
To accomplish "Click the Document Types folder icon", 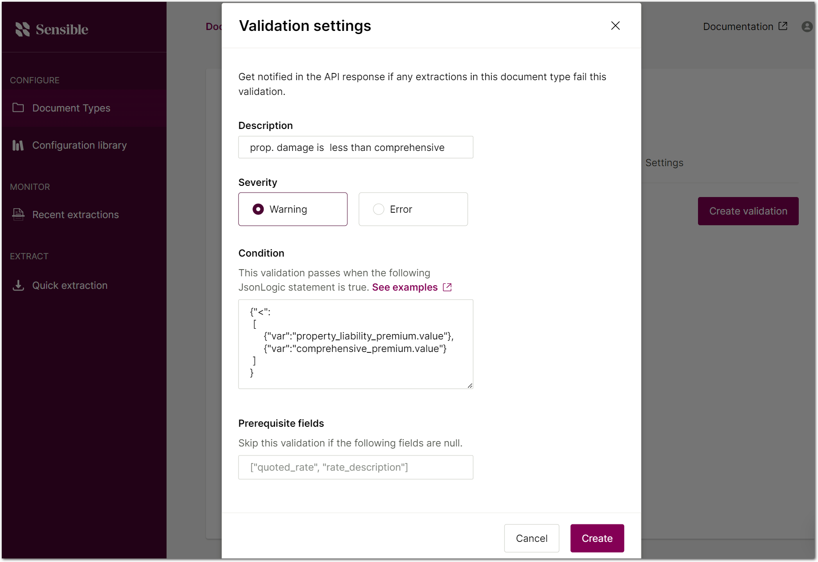I will click(x=18, y=107).
